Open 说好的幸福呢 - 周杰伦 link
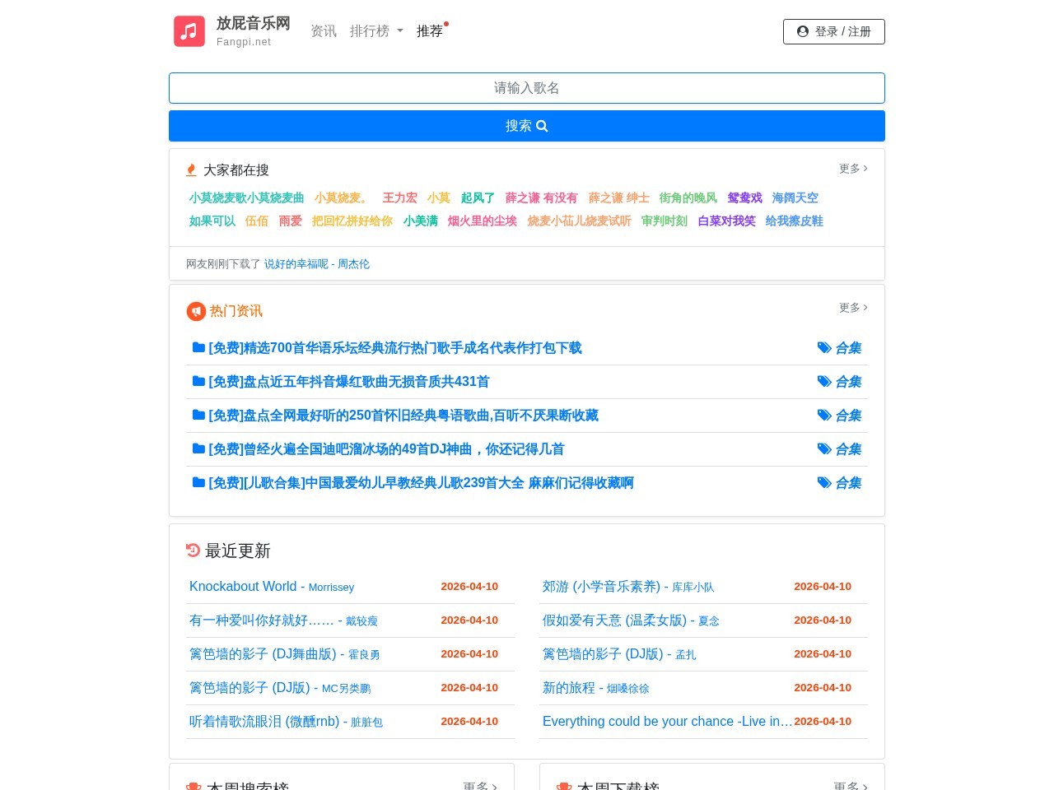The image size is (1054, 790). pos(317,263)
